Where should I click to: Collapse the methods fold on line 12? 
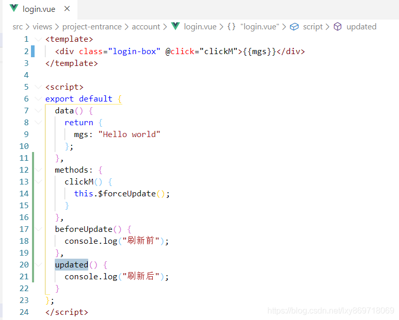38,170
